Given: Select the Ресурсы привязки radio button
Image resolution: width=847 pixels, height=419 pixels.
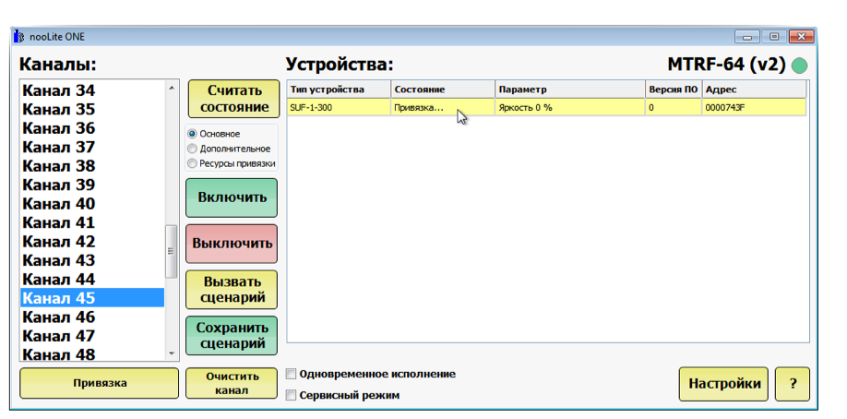Looking at the screenshot, I should tap(191, 163).
